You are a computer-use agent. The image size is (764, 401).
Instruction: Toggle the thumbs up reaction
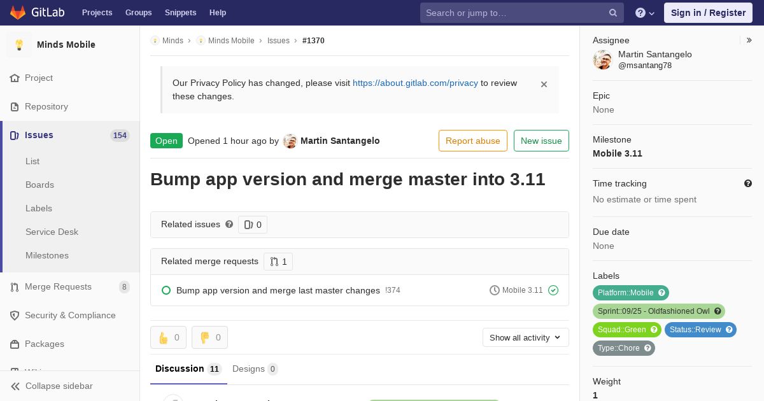click(x=168, y=337)
